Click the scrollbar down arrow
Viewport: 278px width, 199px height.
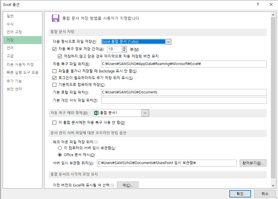(x=273, y=185)
